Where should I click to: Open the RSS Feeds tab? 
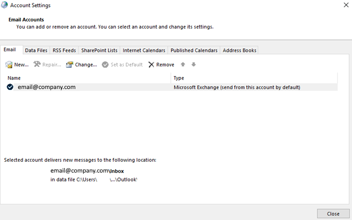(x=64, y=50)
